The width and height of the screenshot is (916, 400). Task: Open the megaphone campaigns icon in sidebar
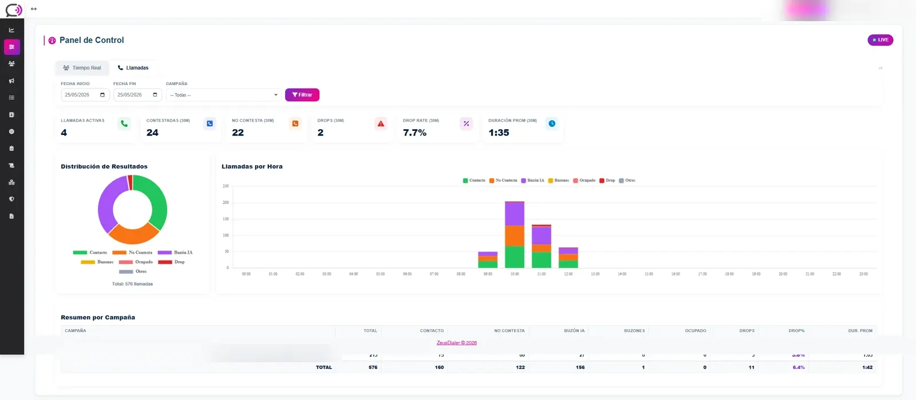11,81
